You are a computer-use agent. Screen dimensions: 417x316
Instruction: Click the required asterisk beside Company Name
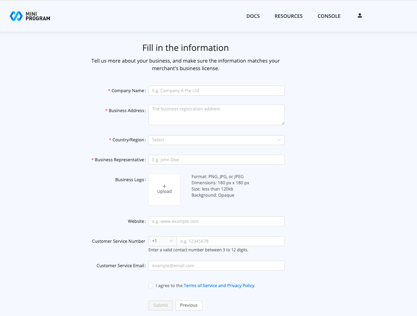pos(109,90)
